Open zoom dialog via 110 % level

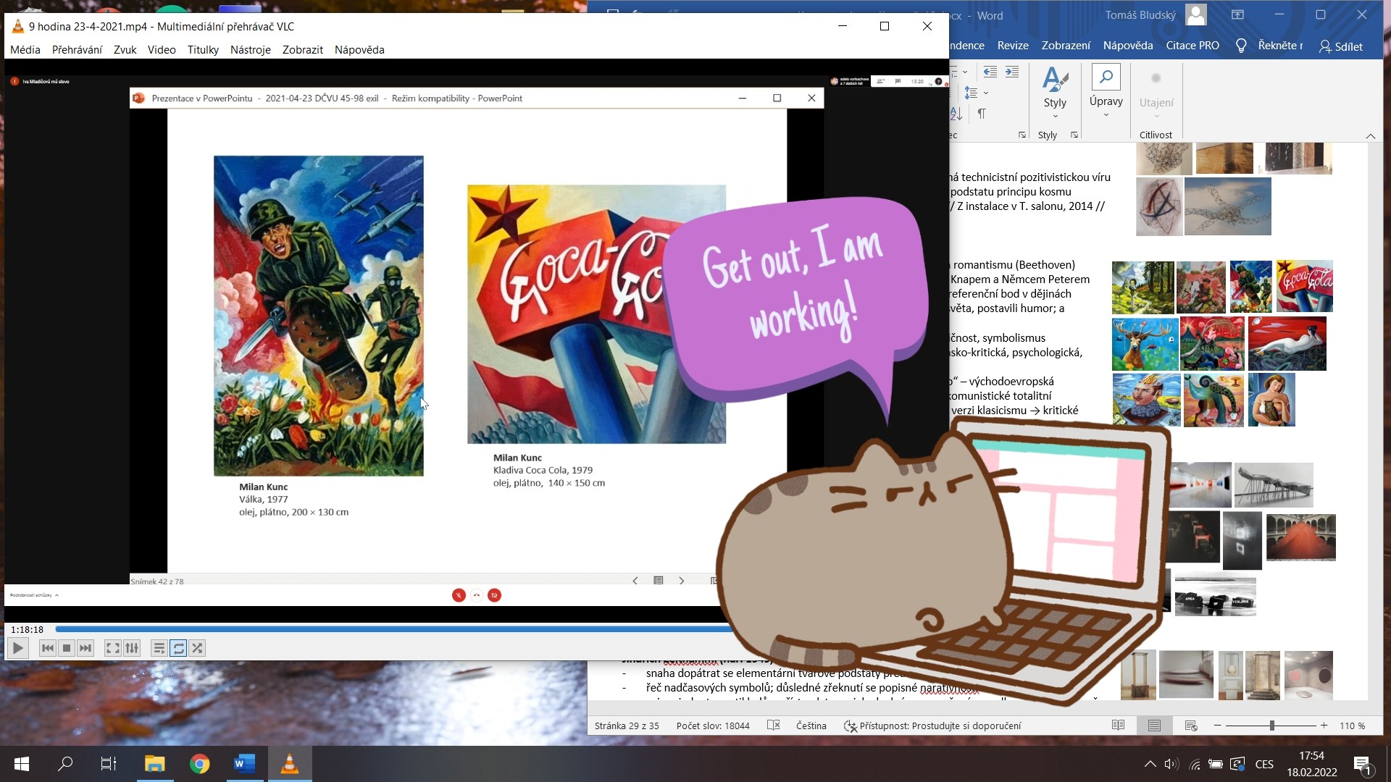(1352, 726)
